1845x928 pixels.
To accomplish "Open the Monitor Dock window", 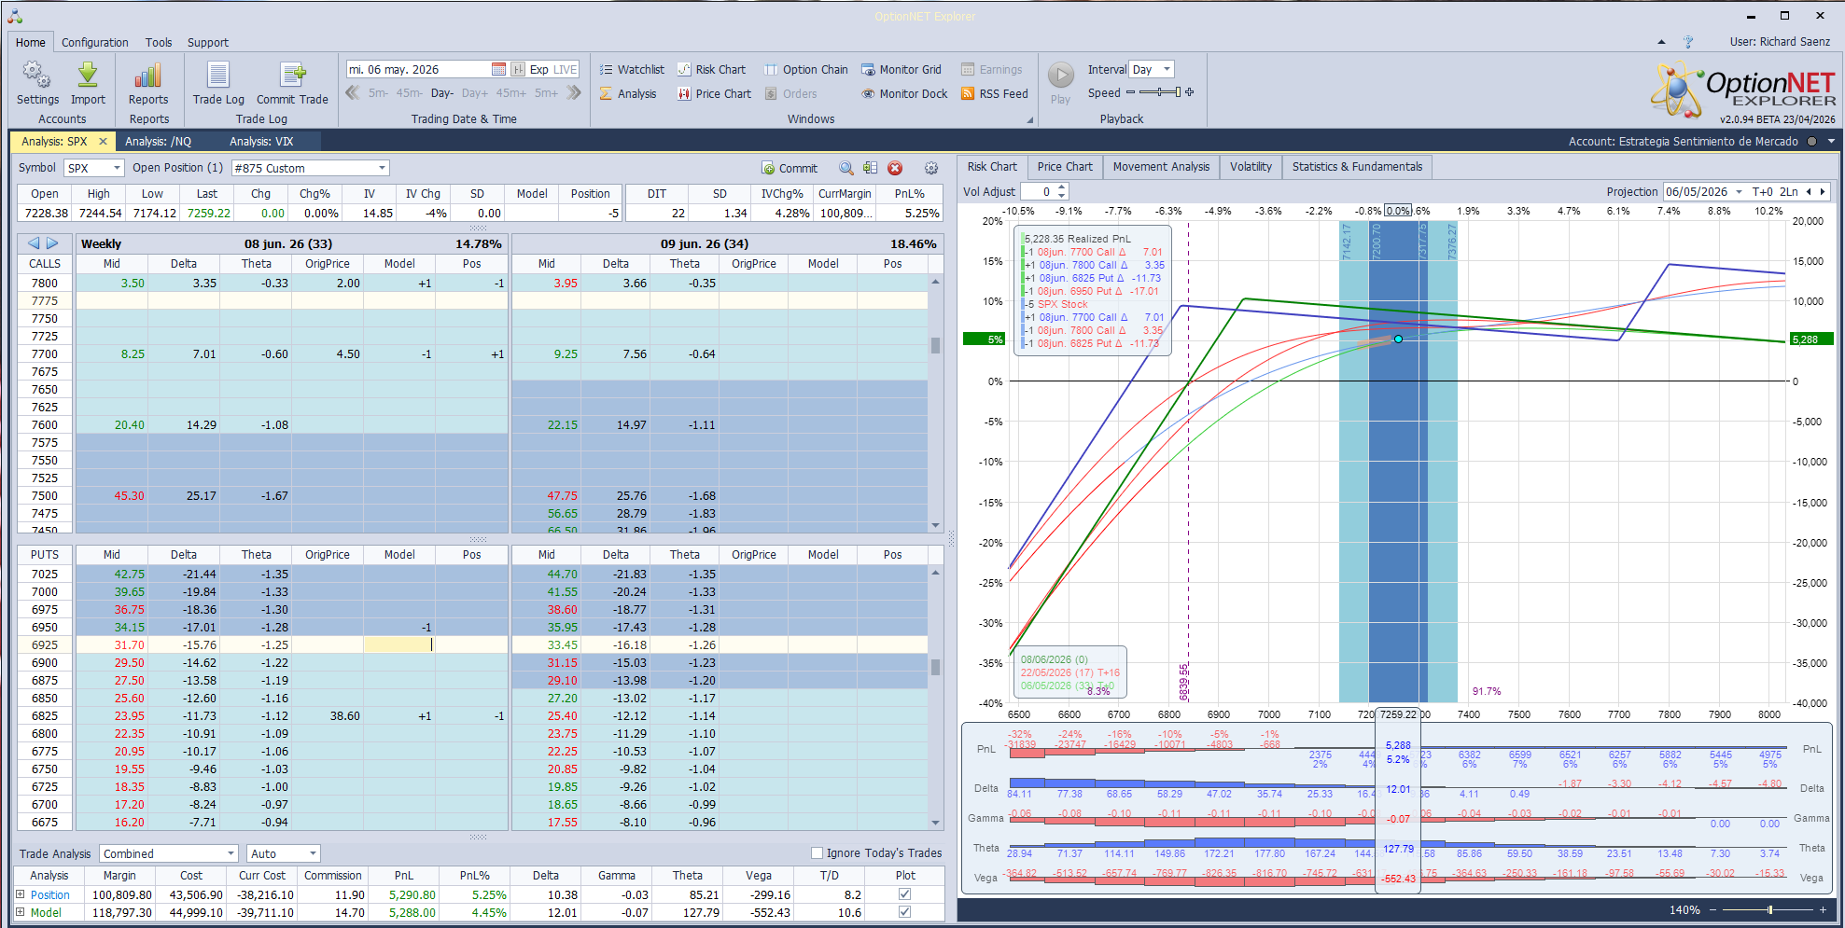I will tap(904, 94).
